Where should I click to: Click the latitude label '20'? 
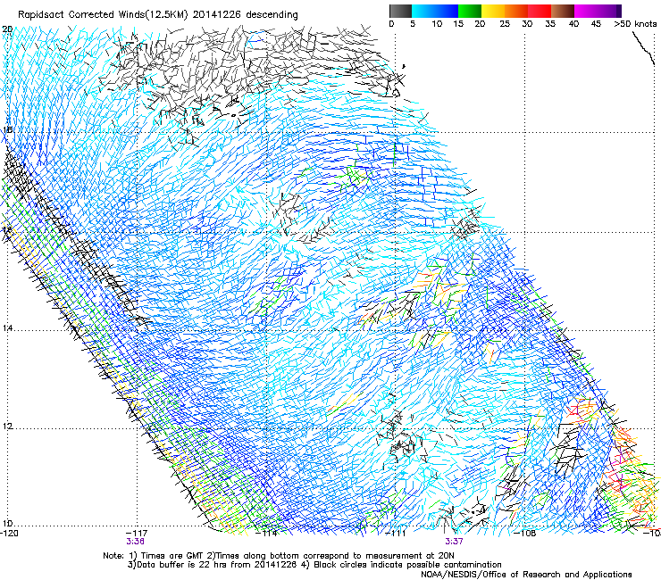tap(7, 29)
